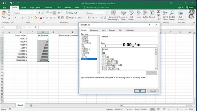Switch to the Insert ribbon tab
The height and width of the screenshot is (111, 197).
(23, 7)
